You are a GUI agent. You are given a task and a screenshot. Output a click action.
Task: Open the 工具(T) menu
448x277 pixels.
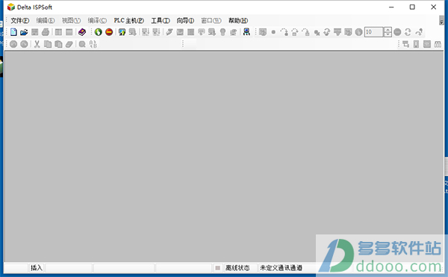(x=161, y=21)
